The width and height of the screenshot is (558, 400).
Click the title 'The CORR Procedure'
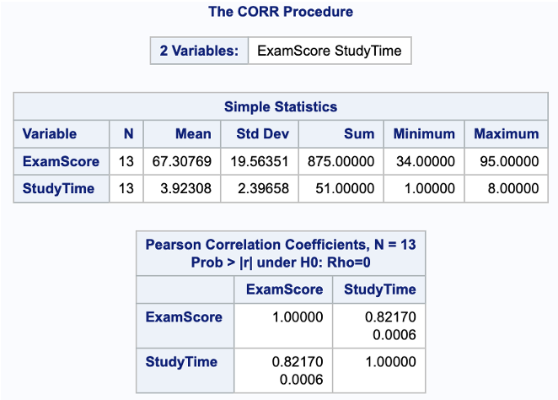click(280, 12)
